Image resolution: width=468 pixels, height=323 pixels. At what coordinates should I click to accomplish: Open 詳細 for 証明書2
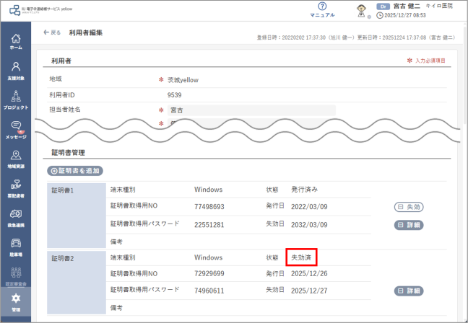408,291
